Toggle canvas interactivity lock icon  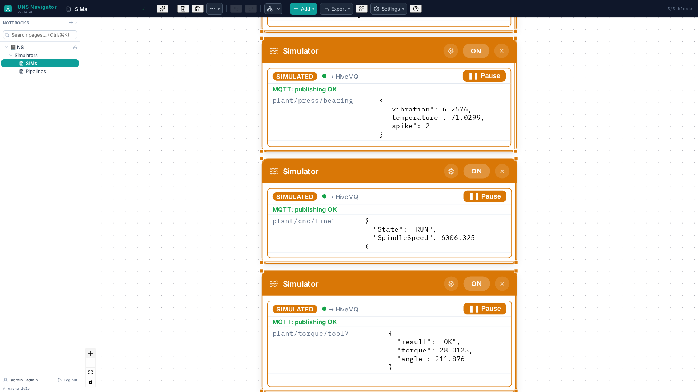coord(91,382)
